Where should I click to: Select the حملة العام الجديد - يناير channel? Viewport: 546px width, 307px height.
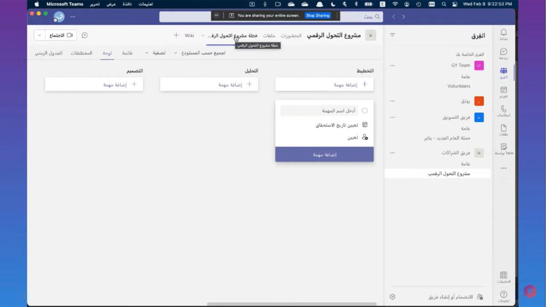pos(447,138)
